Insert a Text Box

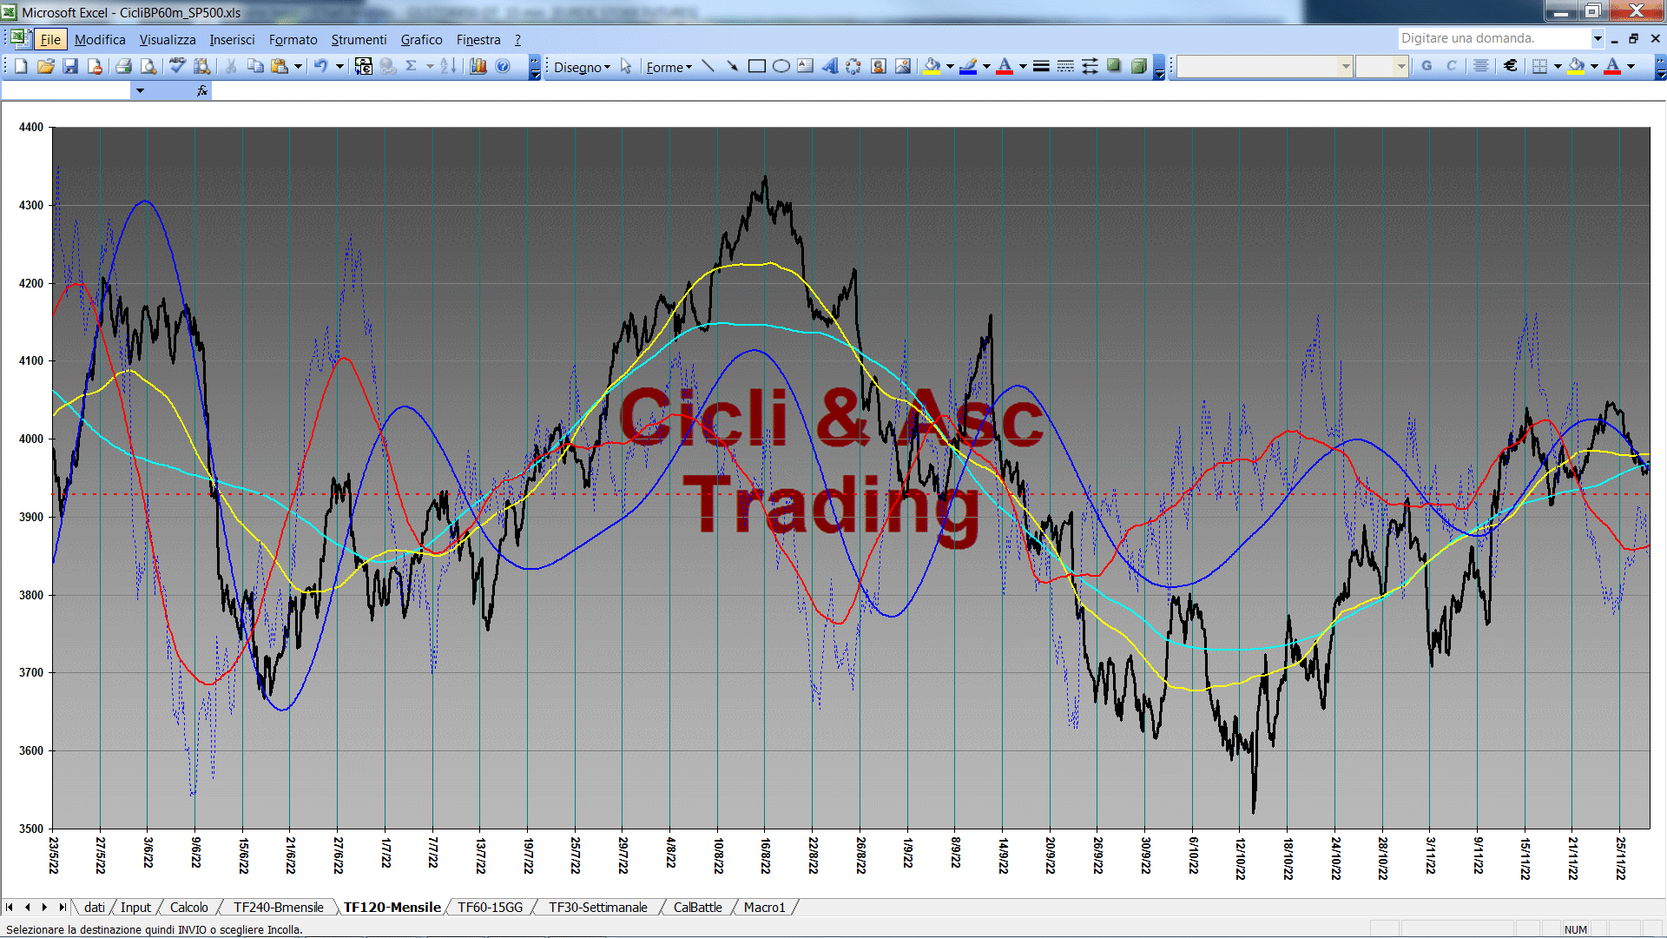(x=806, y=66)
